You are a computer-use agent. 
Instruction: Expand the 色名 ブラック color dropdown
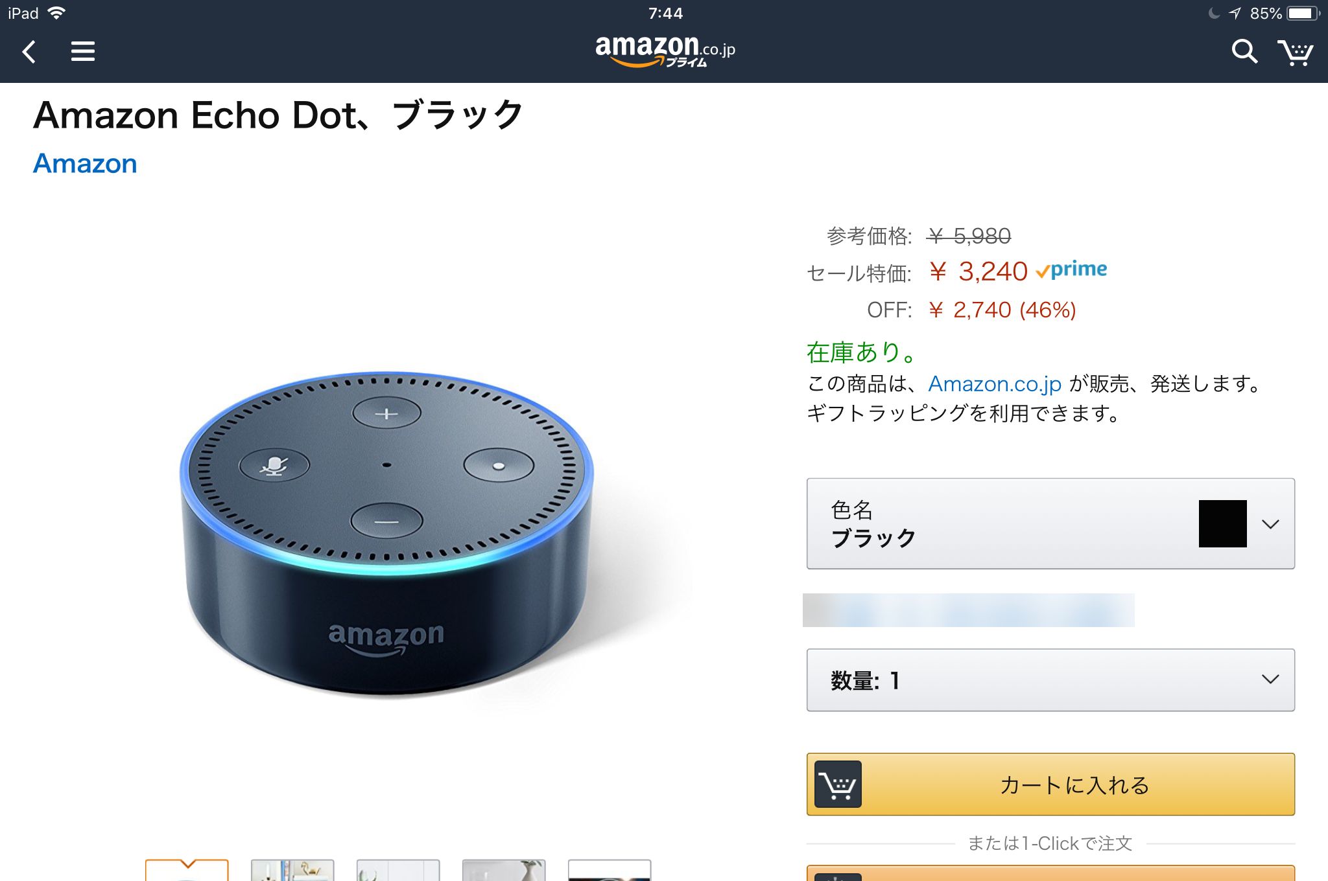pyautogui.click(x=1050, y=523)
